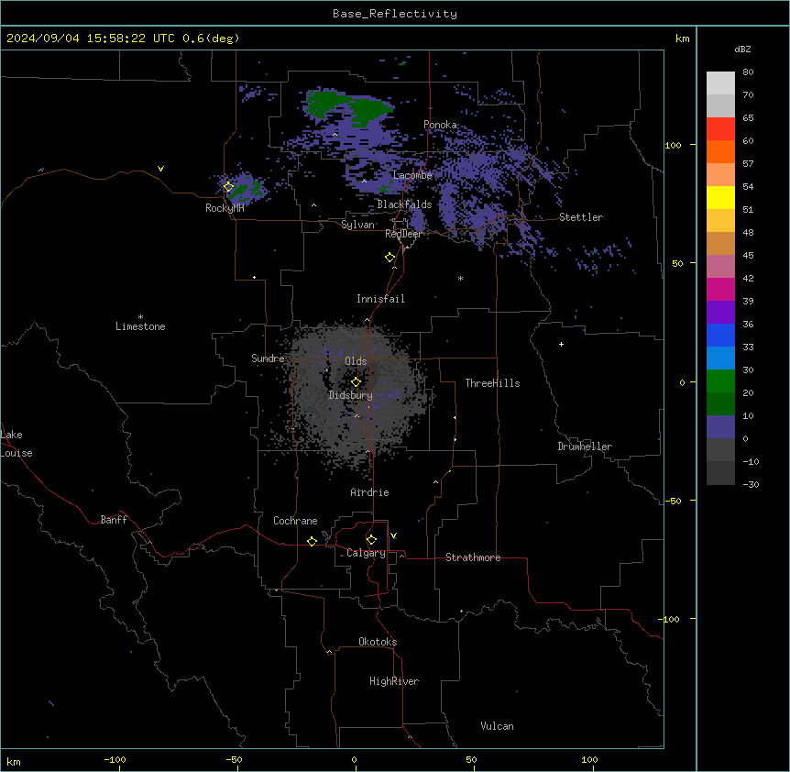Click the Sylvan label
Viewport: 790px width, 772px height.
pyautogui.click(x=357, y=225)
